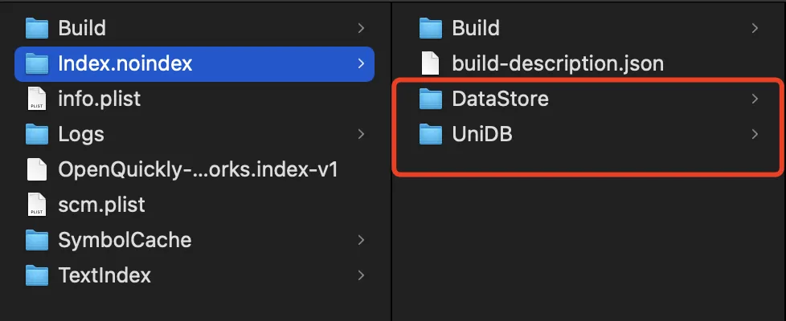Click the SymbolCache folder icon
Viewport: 786px width, 321px height.
click(x=38, y=240)
